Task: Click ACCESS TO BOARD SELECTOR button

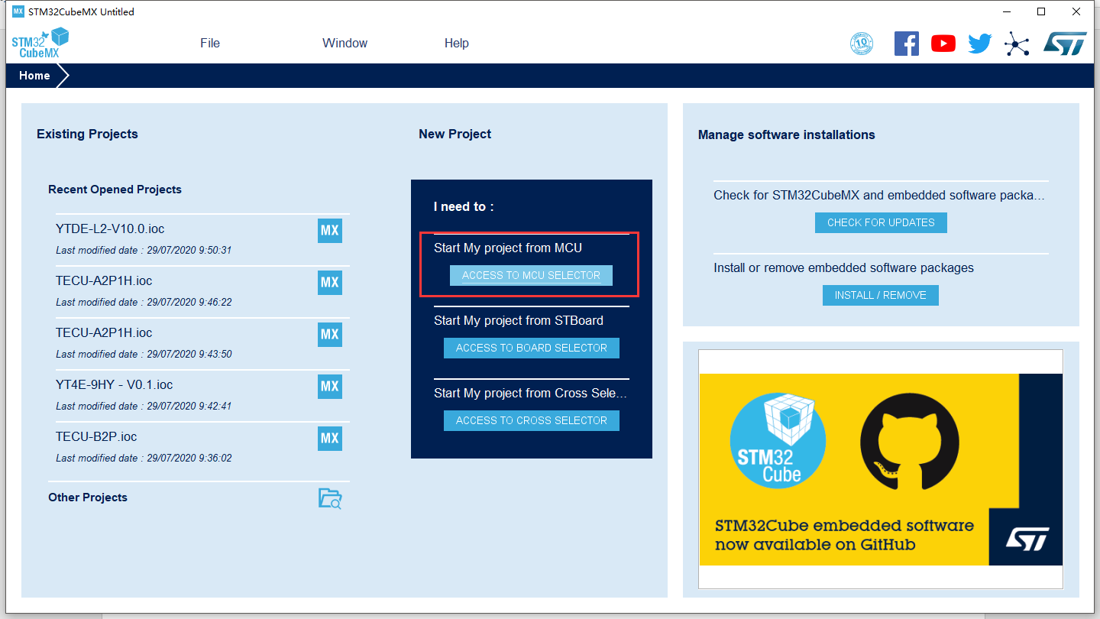Action: pos(532,348)
